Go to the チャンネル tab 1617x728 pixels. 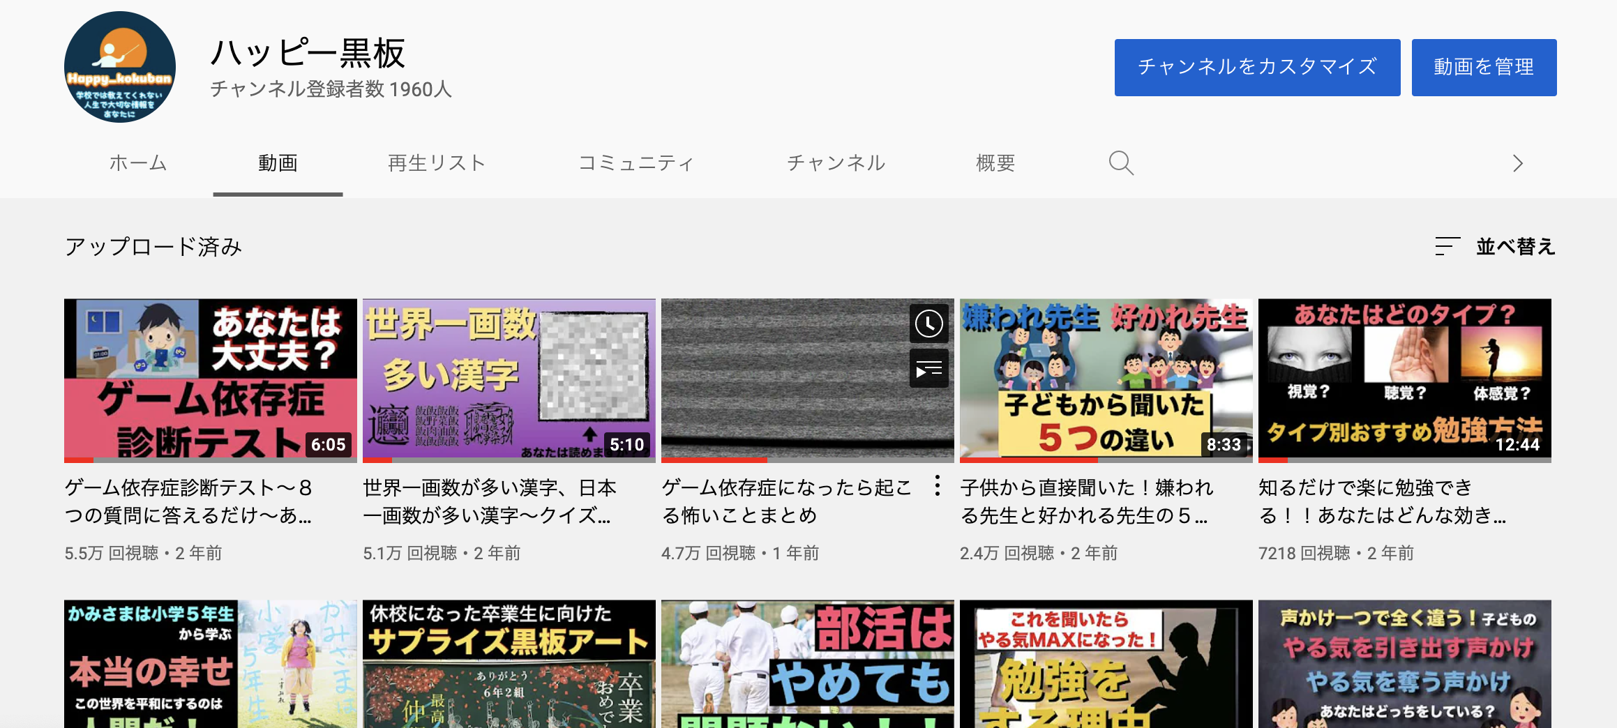(x=836, y=163)
